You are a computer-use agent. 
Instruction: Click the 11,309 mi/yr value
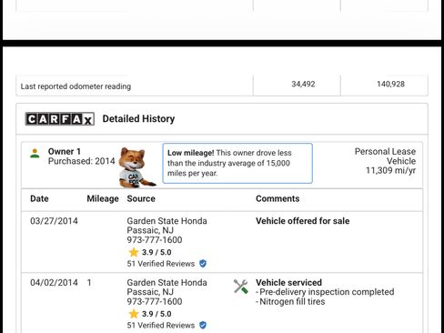390,170
